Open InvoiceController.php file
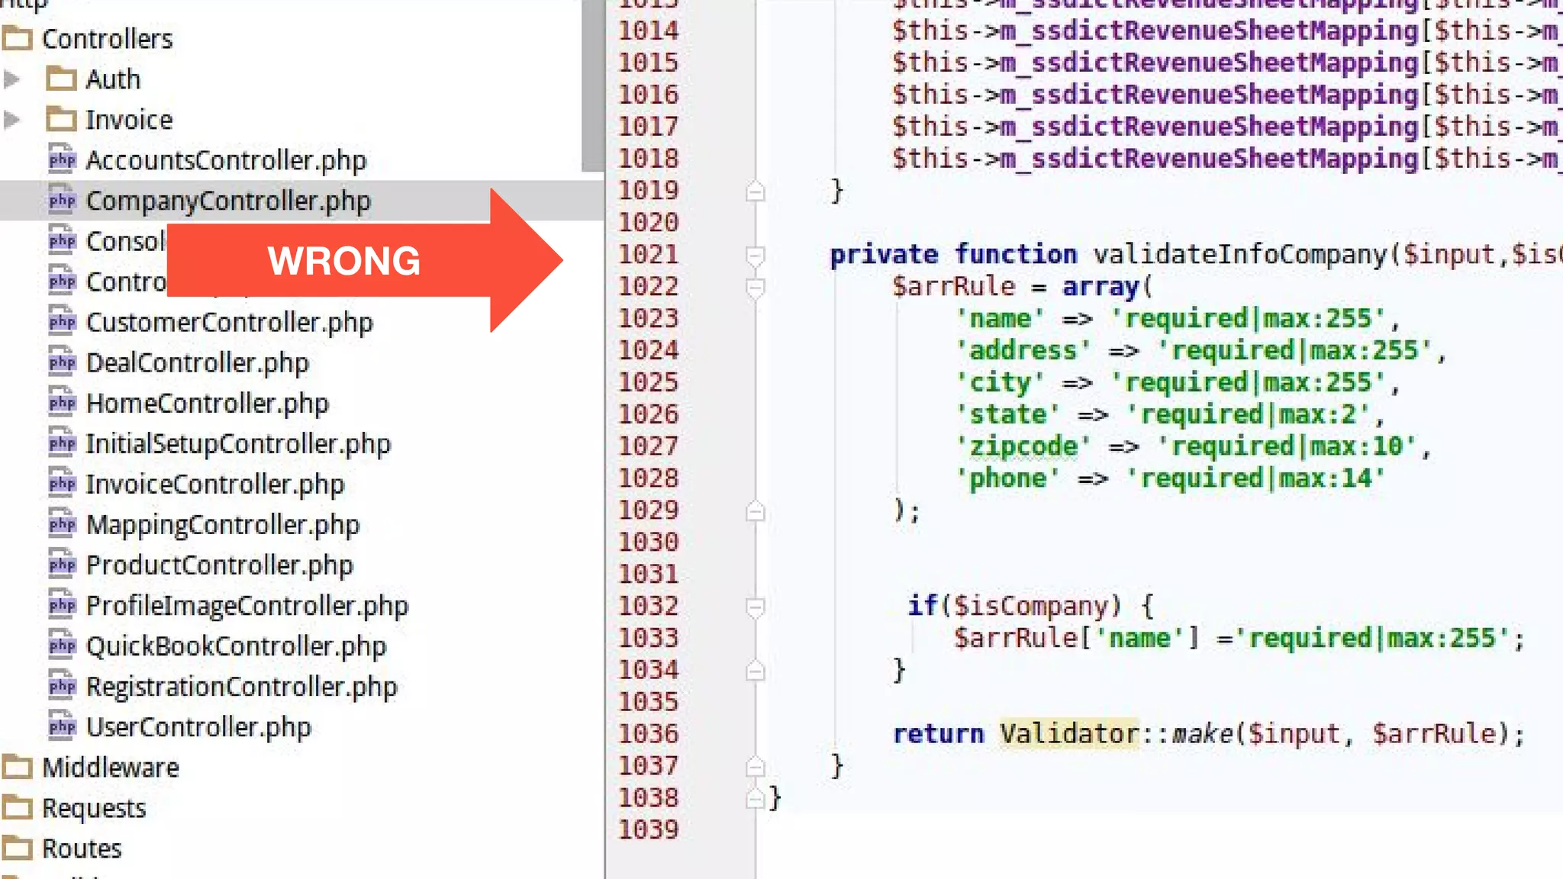The image size is (1563, 879). pyautogui.click(x=214, y=484)
